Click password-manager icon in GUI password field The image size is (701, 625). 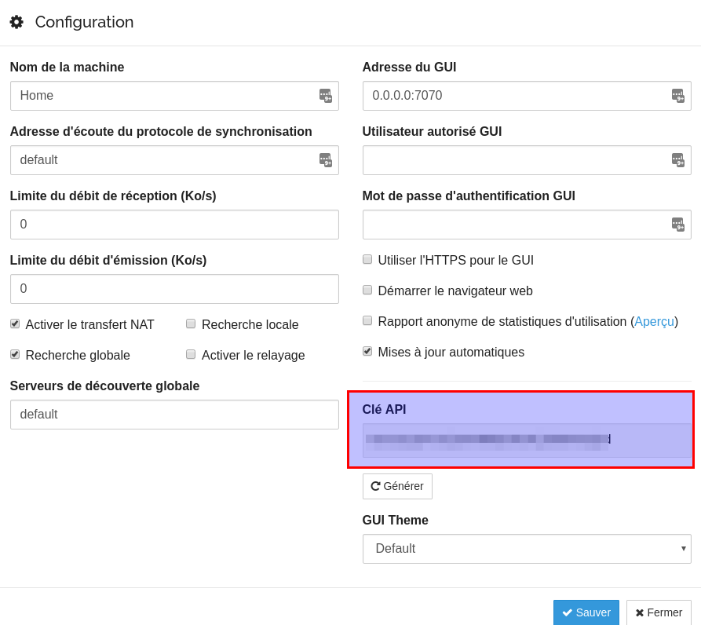(677, 225)
